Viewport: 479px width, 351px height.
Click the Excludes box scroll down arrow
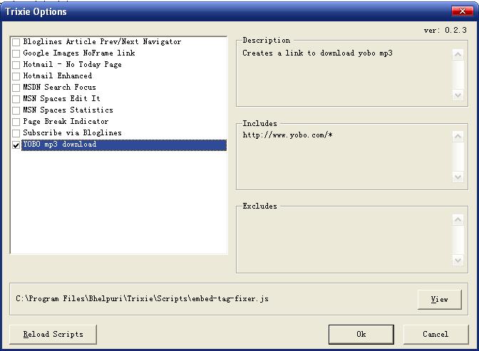[458, 261]
